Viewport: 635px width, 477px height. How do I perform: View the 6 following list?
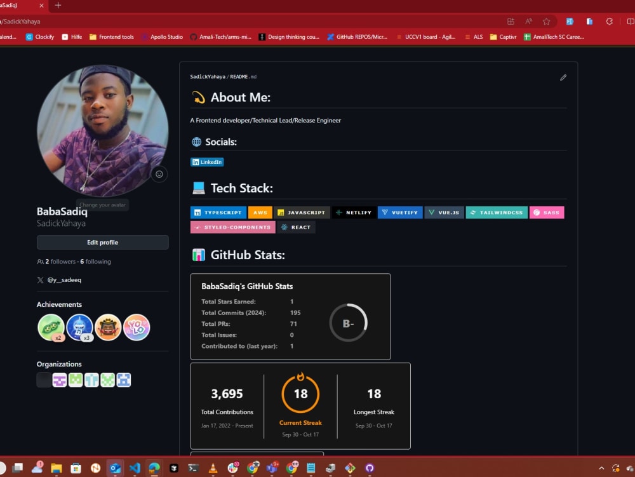(x=96, y=262)
